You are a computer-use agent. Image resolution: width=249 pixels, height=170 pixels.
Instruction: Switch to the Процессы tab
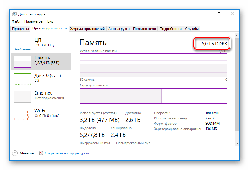21,29
